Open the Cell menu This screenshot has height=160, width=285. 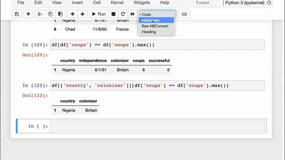[x=97, y=3]
